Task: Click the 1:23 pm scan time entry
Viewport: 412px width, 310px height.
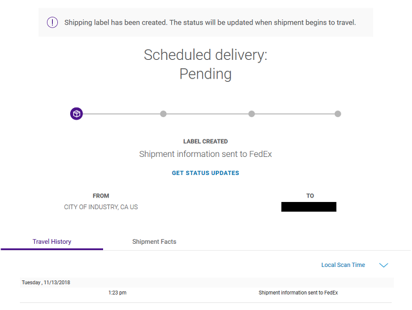Action: pos(117,293)
